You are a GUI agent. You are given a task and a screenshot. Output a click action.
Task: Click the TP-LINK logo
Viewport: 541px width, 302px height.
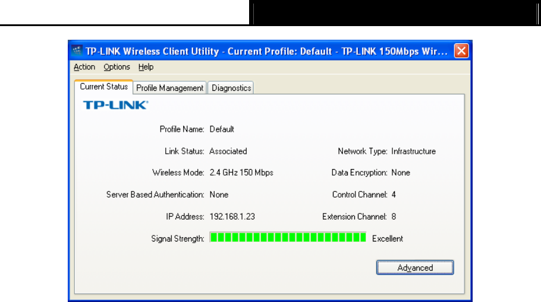[115, 104]
